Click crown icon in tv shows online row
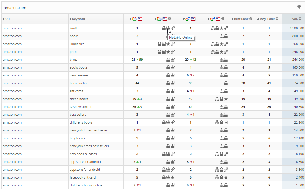The height and width of the screenshot is (189, 307). point(173,107)
